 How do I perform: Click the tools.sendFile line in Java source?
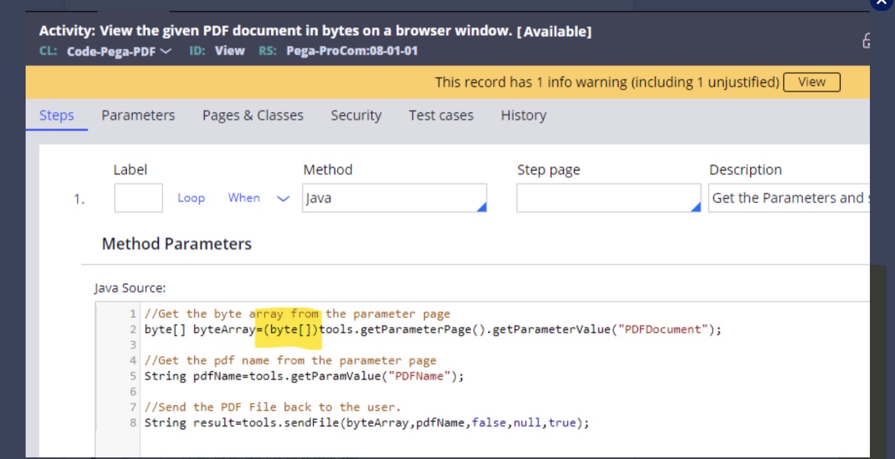tap(366, 423)
